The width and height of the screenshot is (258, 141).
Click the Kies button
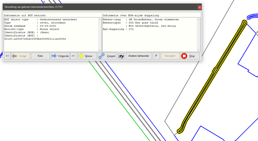click(x=40, y=56)
